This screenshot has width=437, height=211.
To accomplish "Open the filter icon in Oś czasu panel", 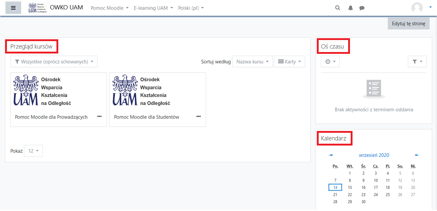I will (417, 61).
